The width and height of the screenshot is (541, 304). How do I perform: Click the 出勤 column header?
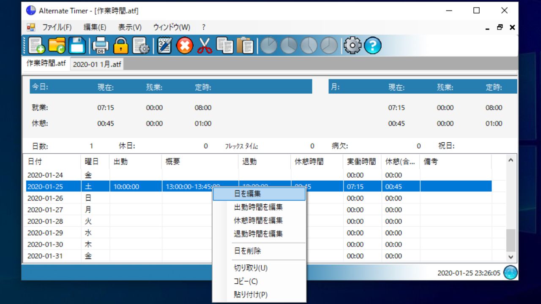(136, 162)
